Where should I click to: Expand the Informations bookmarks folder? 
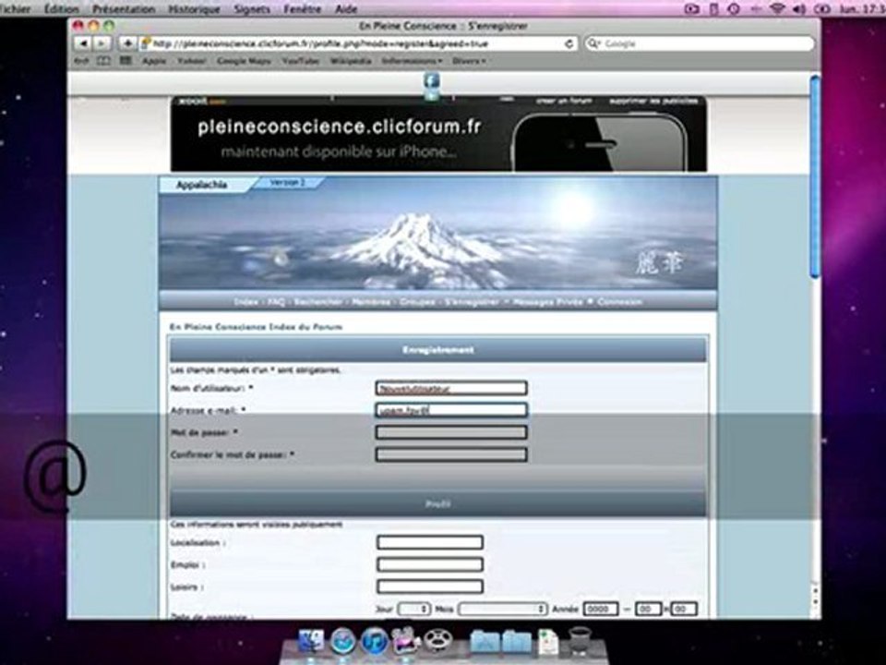coord(412,61)
